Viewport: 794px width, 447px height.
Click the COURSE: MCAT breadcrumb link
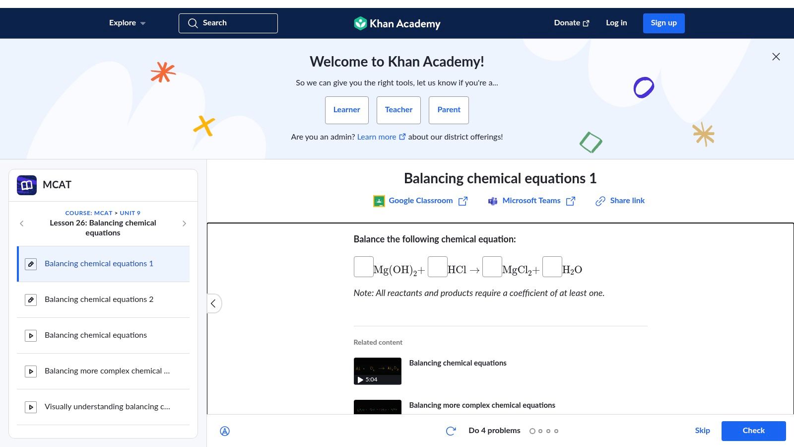tap(89, 213)
